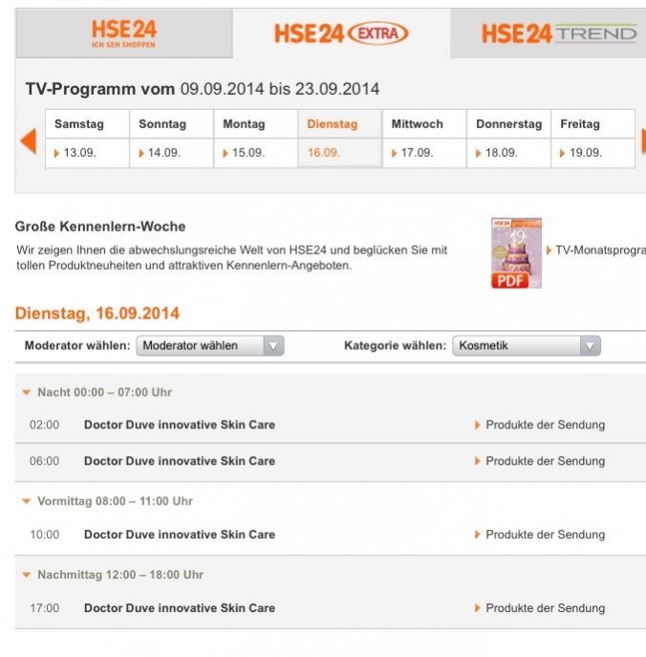Open the Moderator wählen dropdown
This screenshot has width=646, height=657.
(x=210, y=346)
